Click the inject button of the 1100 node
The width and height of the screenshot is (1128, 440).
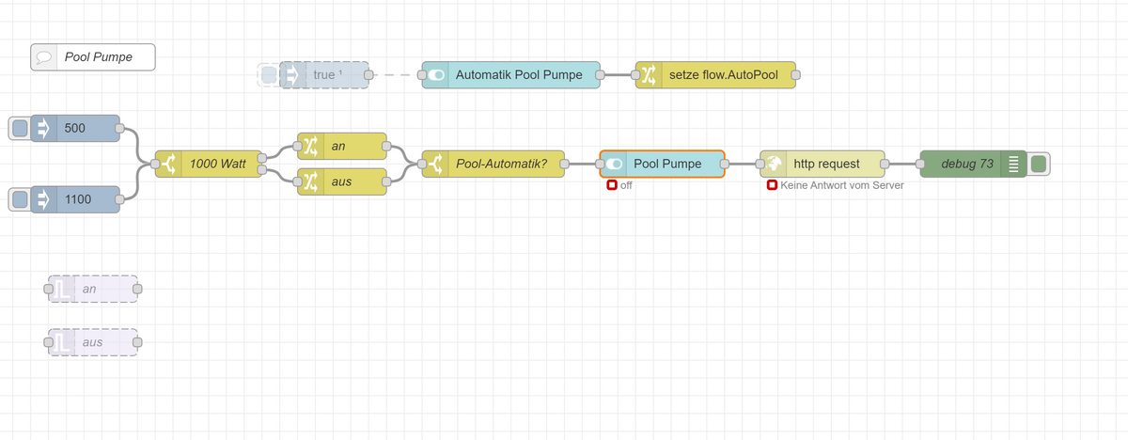(x=20, y=199)
